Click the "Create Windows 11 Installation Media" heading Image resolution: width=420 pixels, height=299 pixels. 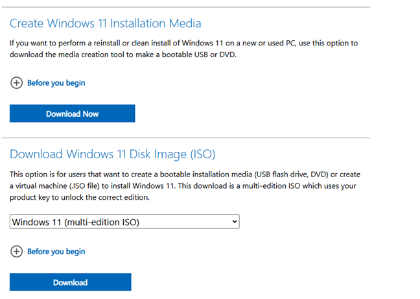pyautogui.click(x=106, y=23)
